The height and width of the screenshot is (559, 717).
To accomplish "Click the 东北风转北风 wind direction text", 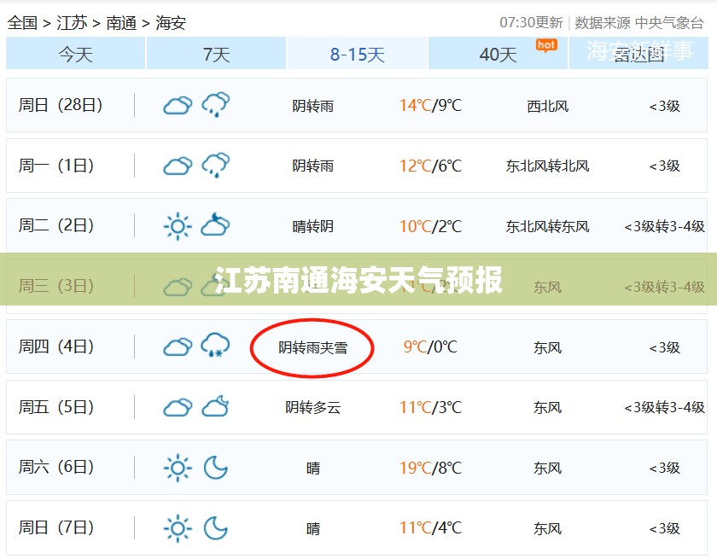I will pos(547,166).
